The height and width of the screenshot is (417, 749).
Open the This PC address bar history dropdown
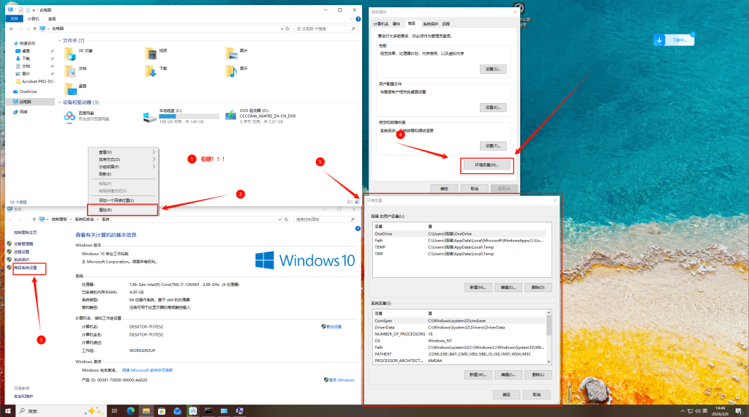[x=282, y=29]
